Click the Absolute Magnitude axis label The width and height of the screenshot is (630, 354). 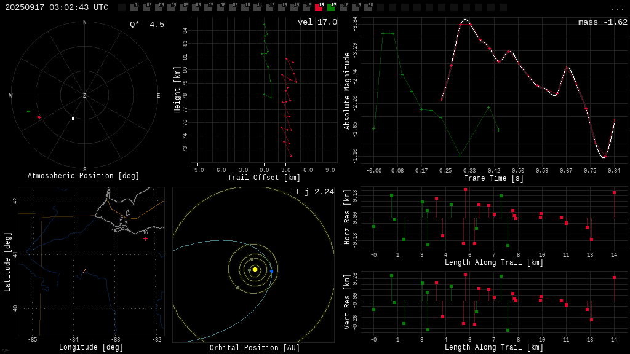[x=347, y=91]
